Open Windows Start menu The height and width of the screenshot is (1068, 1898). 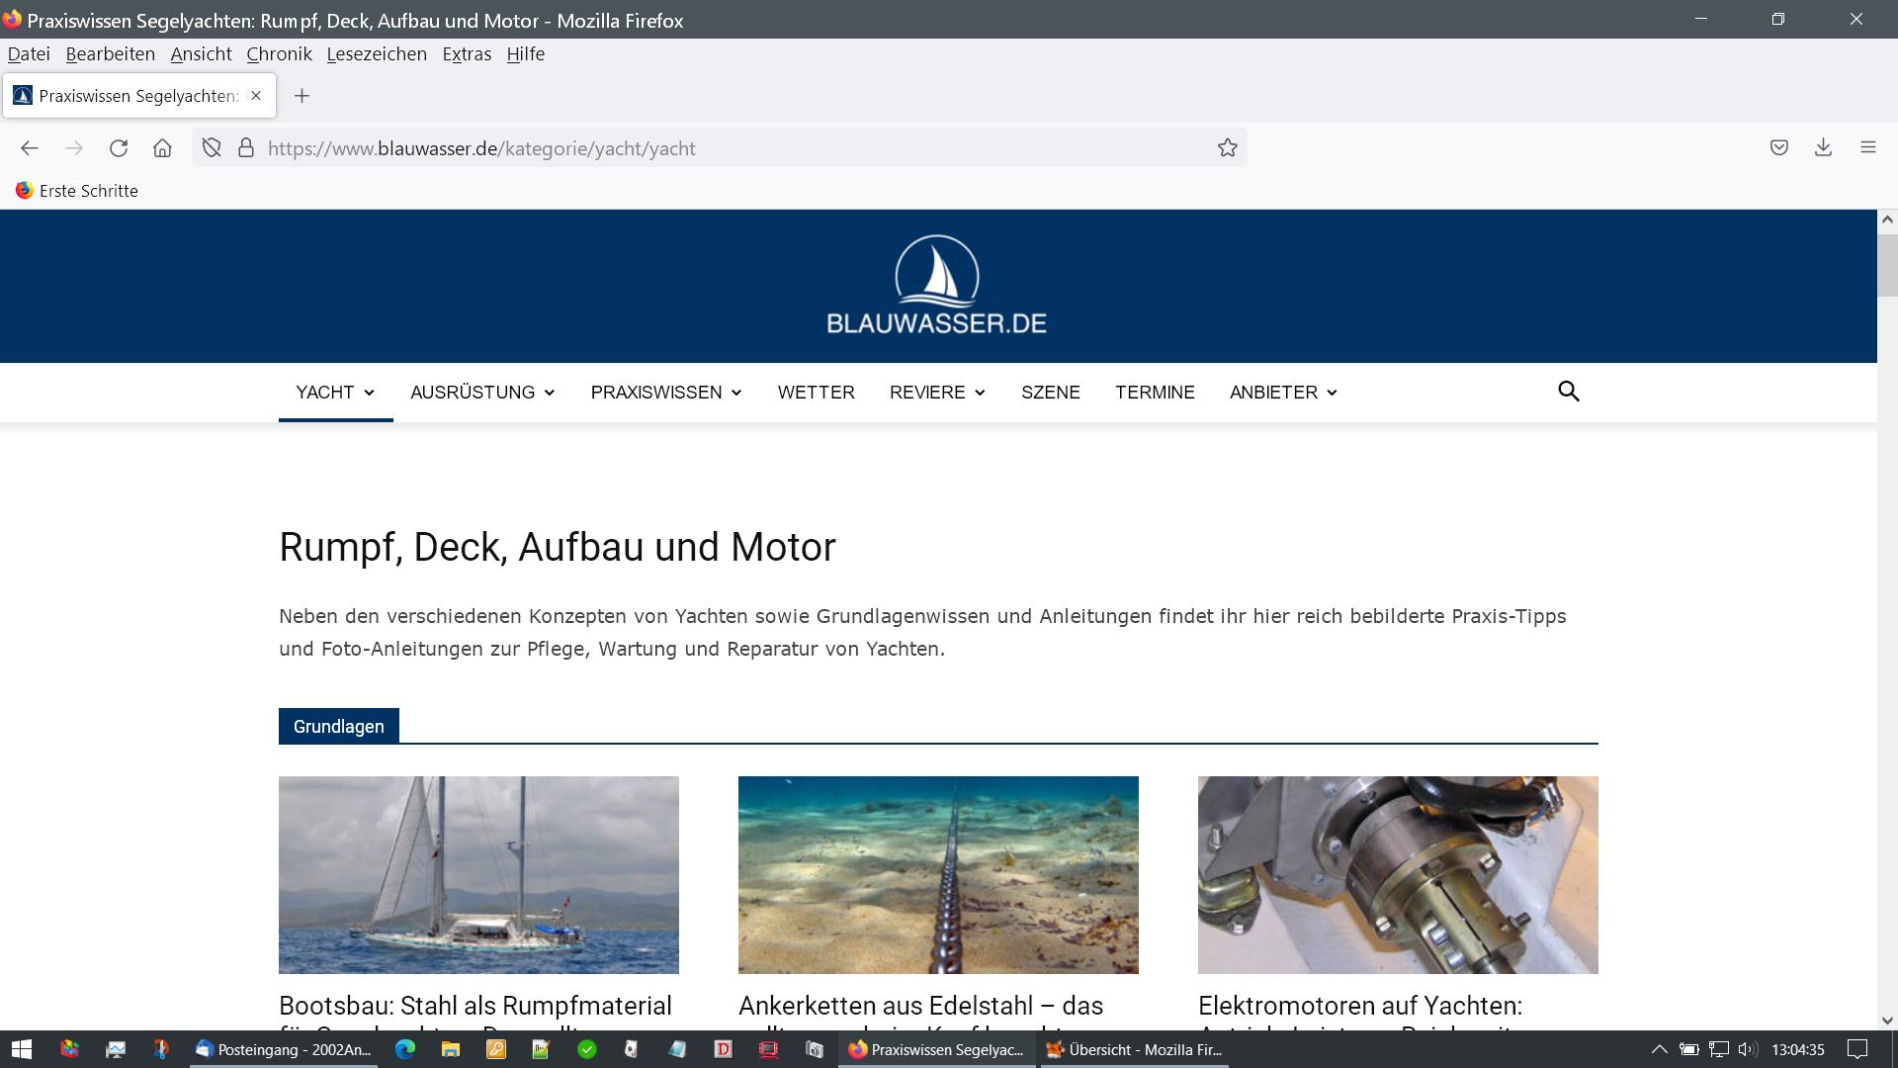(22, 1049)
